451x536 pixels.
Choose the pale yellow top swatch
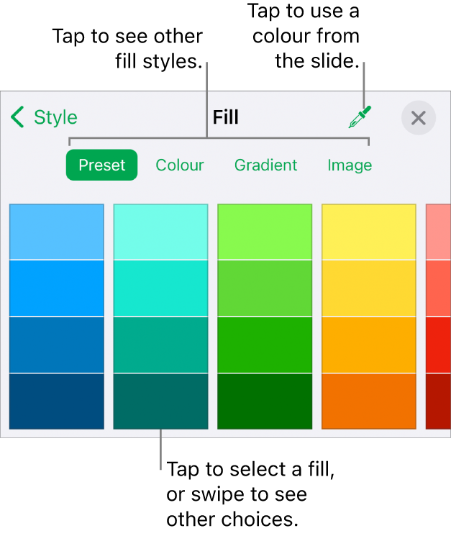[368, 232]
